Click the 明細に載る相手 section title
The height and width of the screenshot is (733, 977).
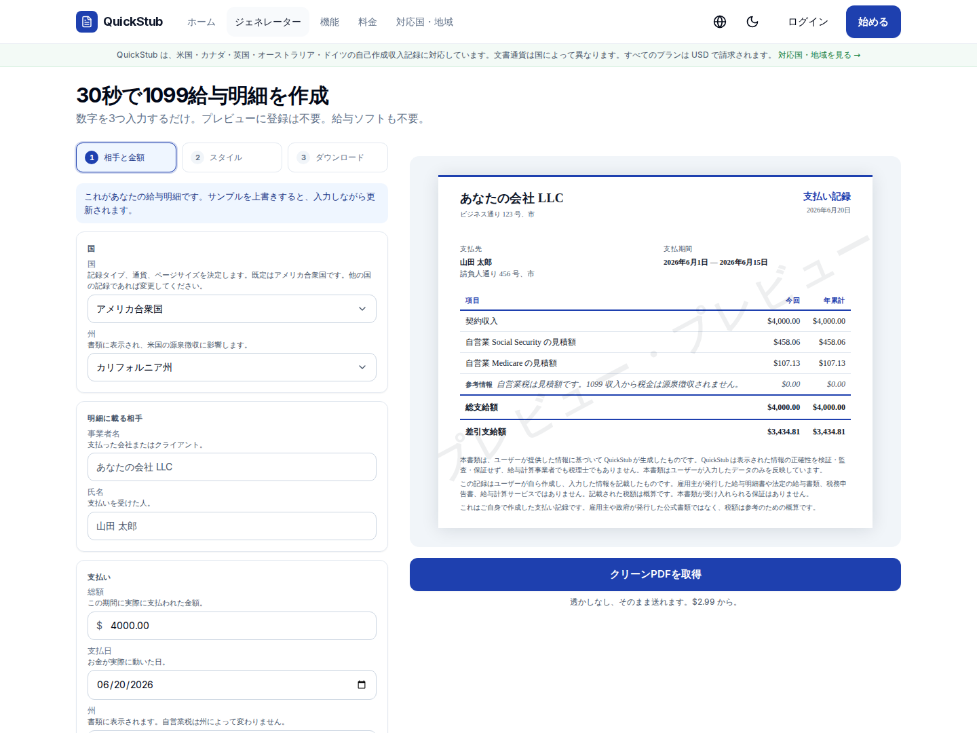coord(115,418)
